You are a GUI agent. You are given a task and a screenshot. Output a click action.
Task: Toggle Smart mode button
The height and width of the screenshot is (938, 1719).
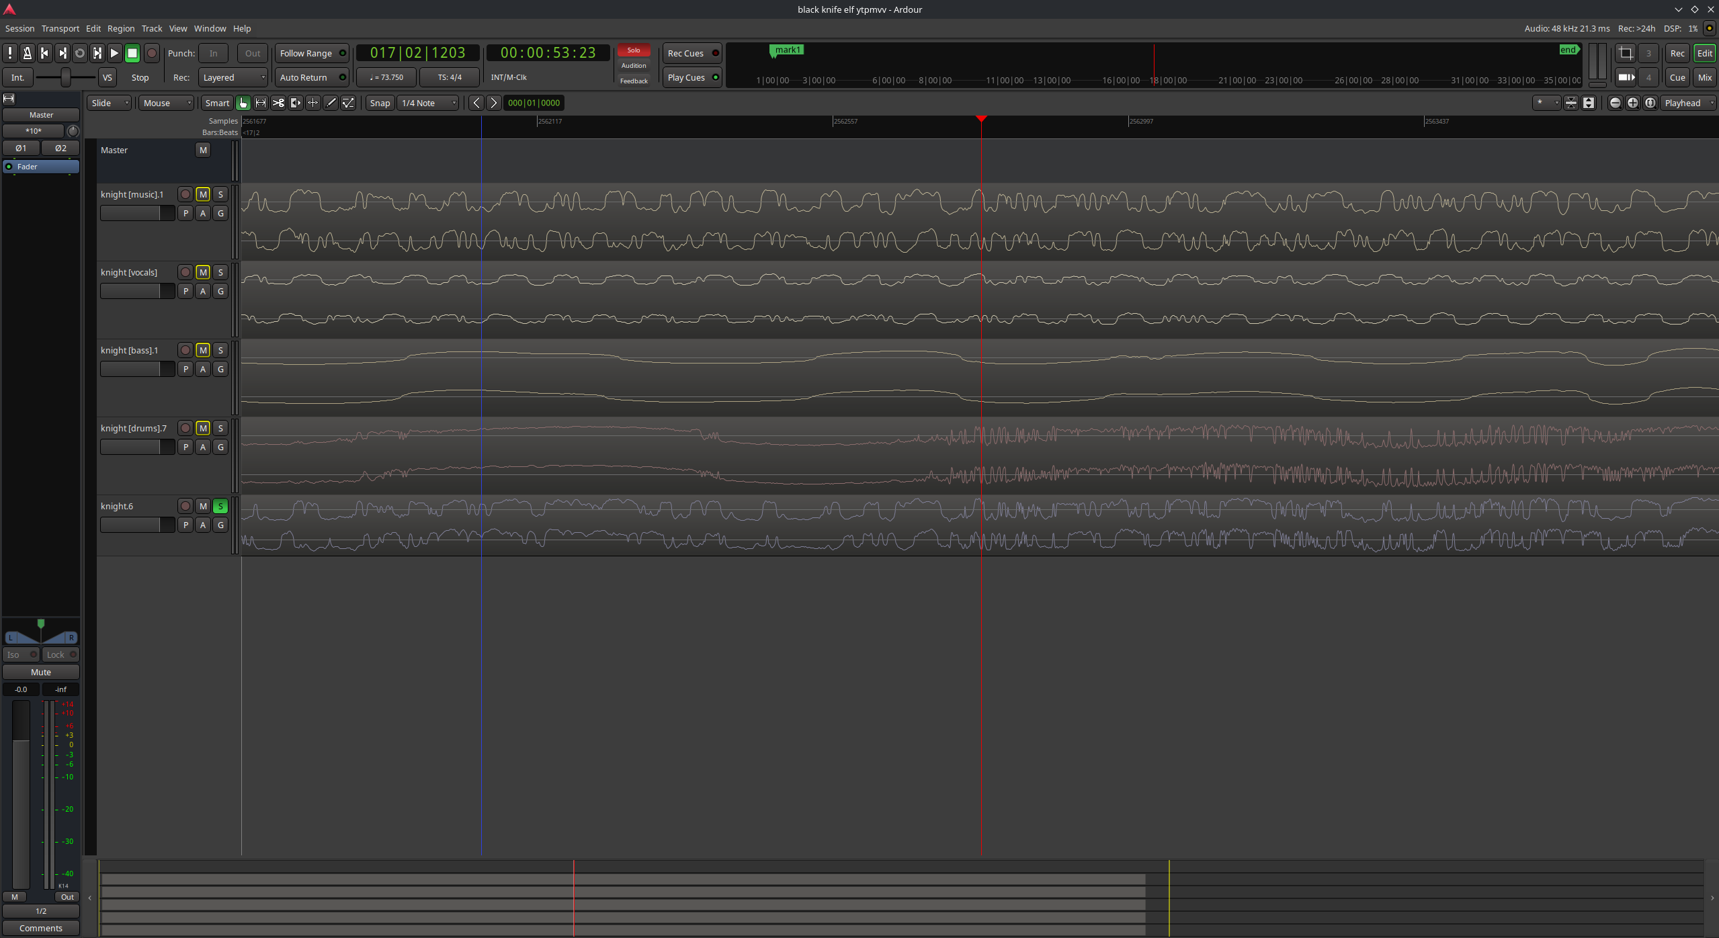(x=217, y=103)
